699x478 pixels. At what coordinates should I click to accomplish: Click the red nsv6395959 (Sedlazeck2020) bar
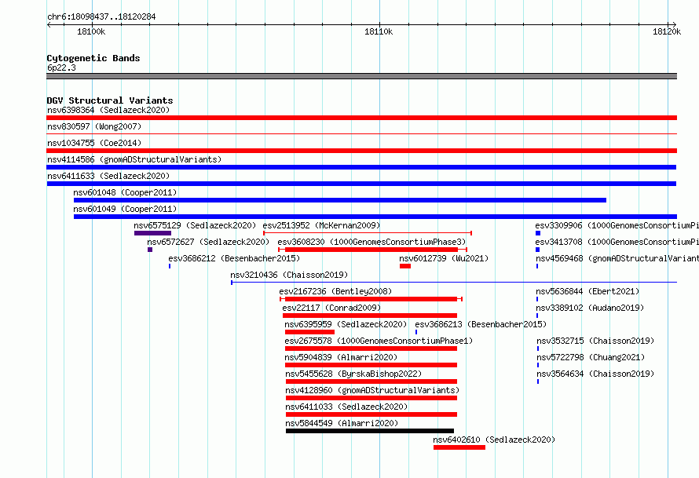tap(309, 332)
